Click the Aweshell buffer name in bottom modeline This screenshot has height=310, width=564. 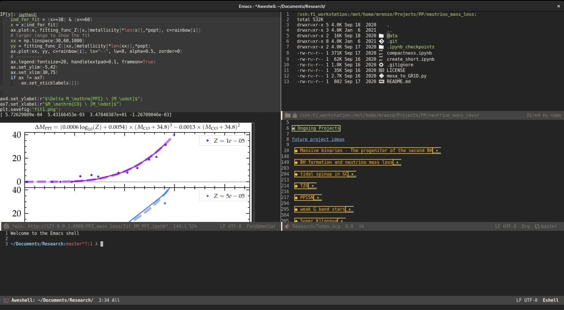point(52,300)
